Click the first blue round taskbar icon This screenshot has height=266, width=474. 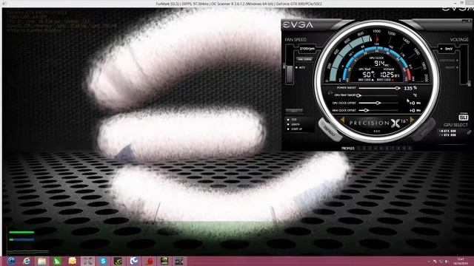tap(11, 261)
